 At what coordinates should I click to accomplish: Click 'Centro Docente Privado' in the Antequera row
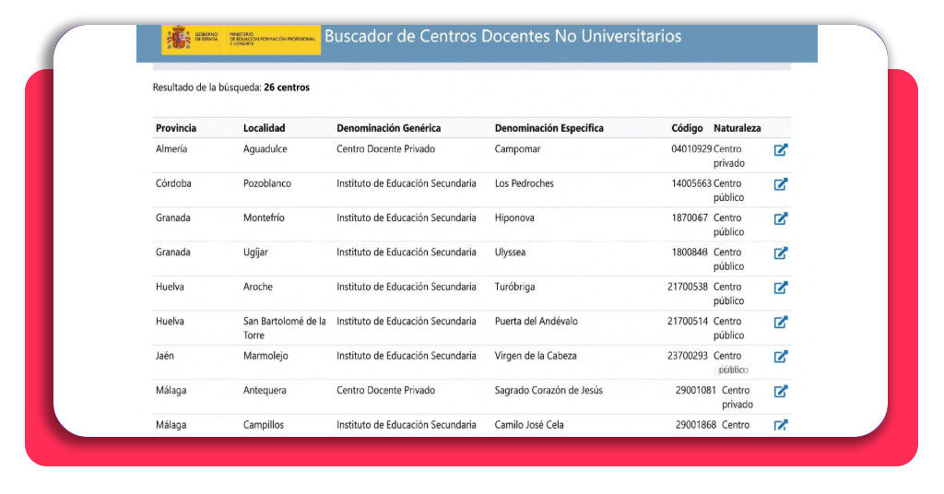tap(385, 391)
